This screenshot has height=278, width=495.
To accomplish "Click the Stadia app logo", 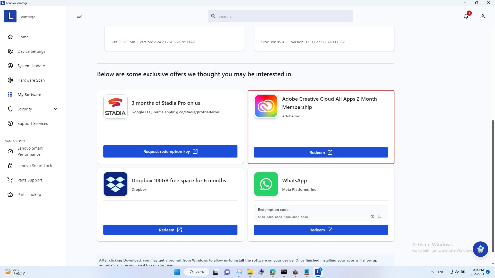I will (115, 106).
